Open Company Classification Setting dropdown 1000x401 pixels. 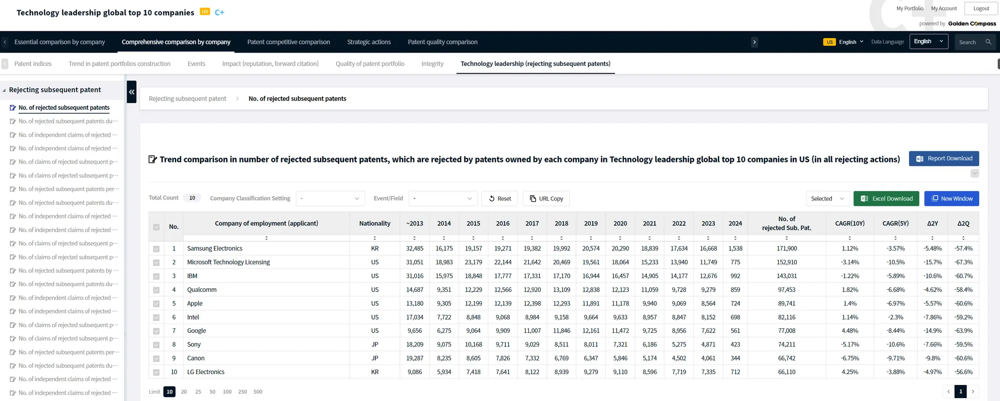tap(330, 199)
